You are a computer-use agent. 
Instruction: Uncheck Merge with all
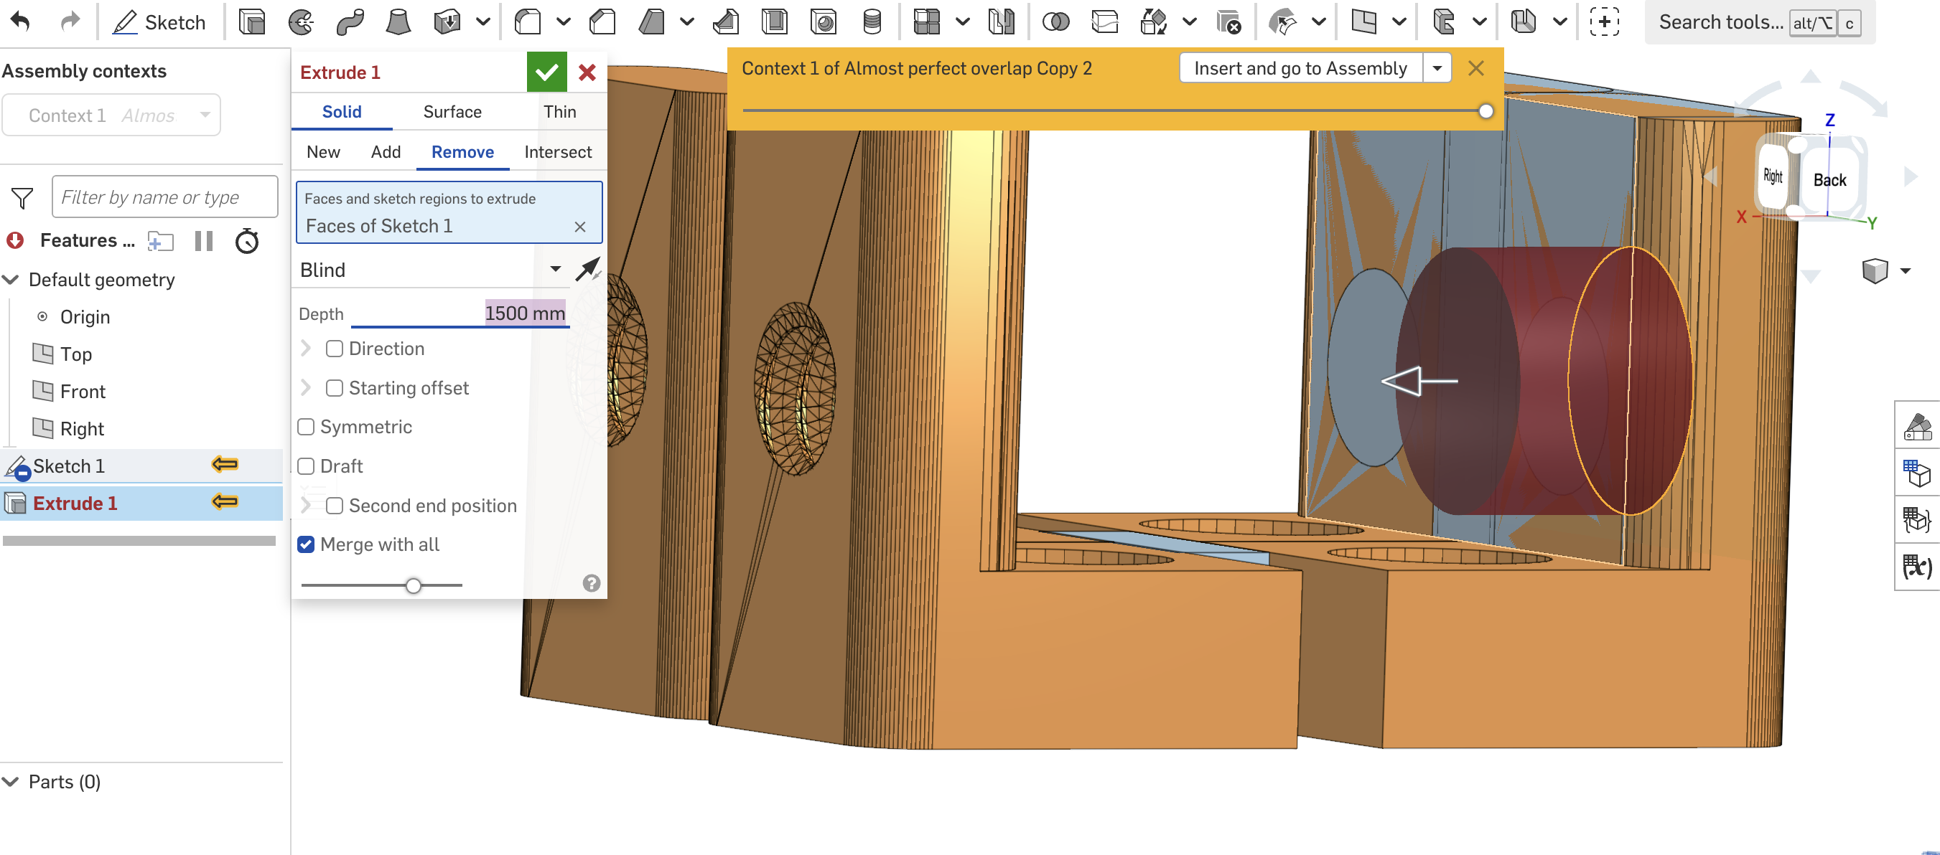tap(306, 544)
